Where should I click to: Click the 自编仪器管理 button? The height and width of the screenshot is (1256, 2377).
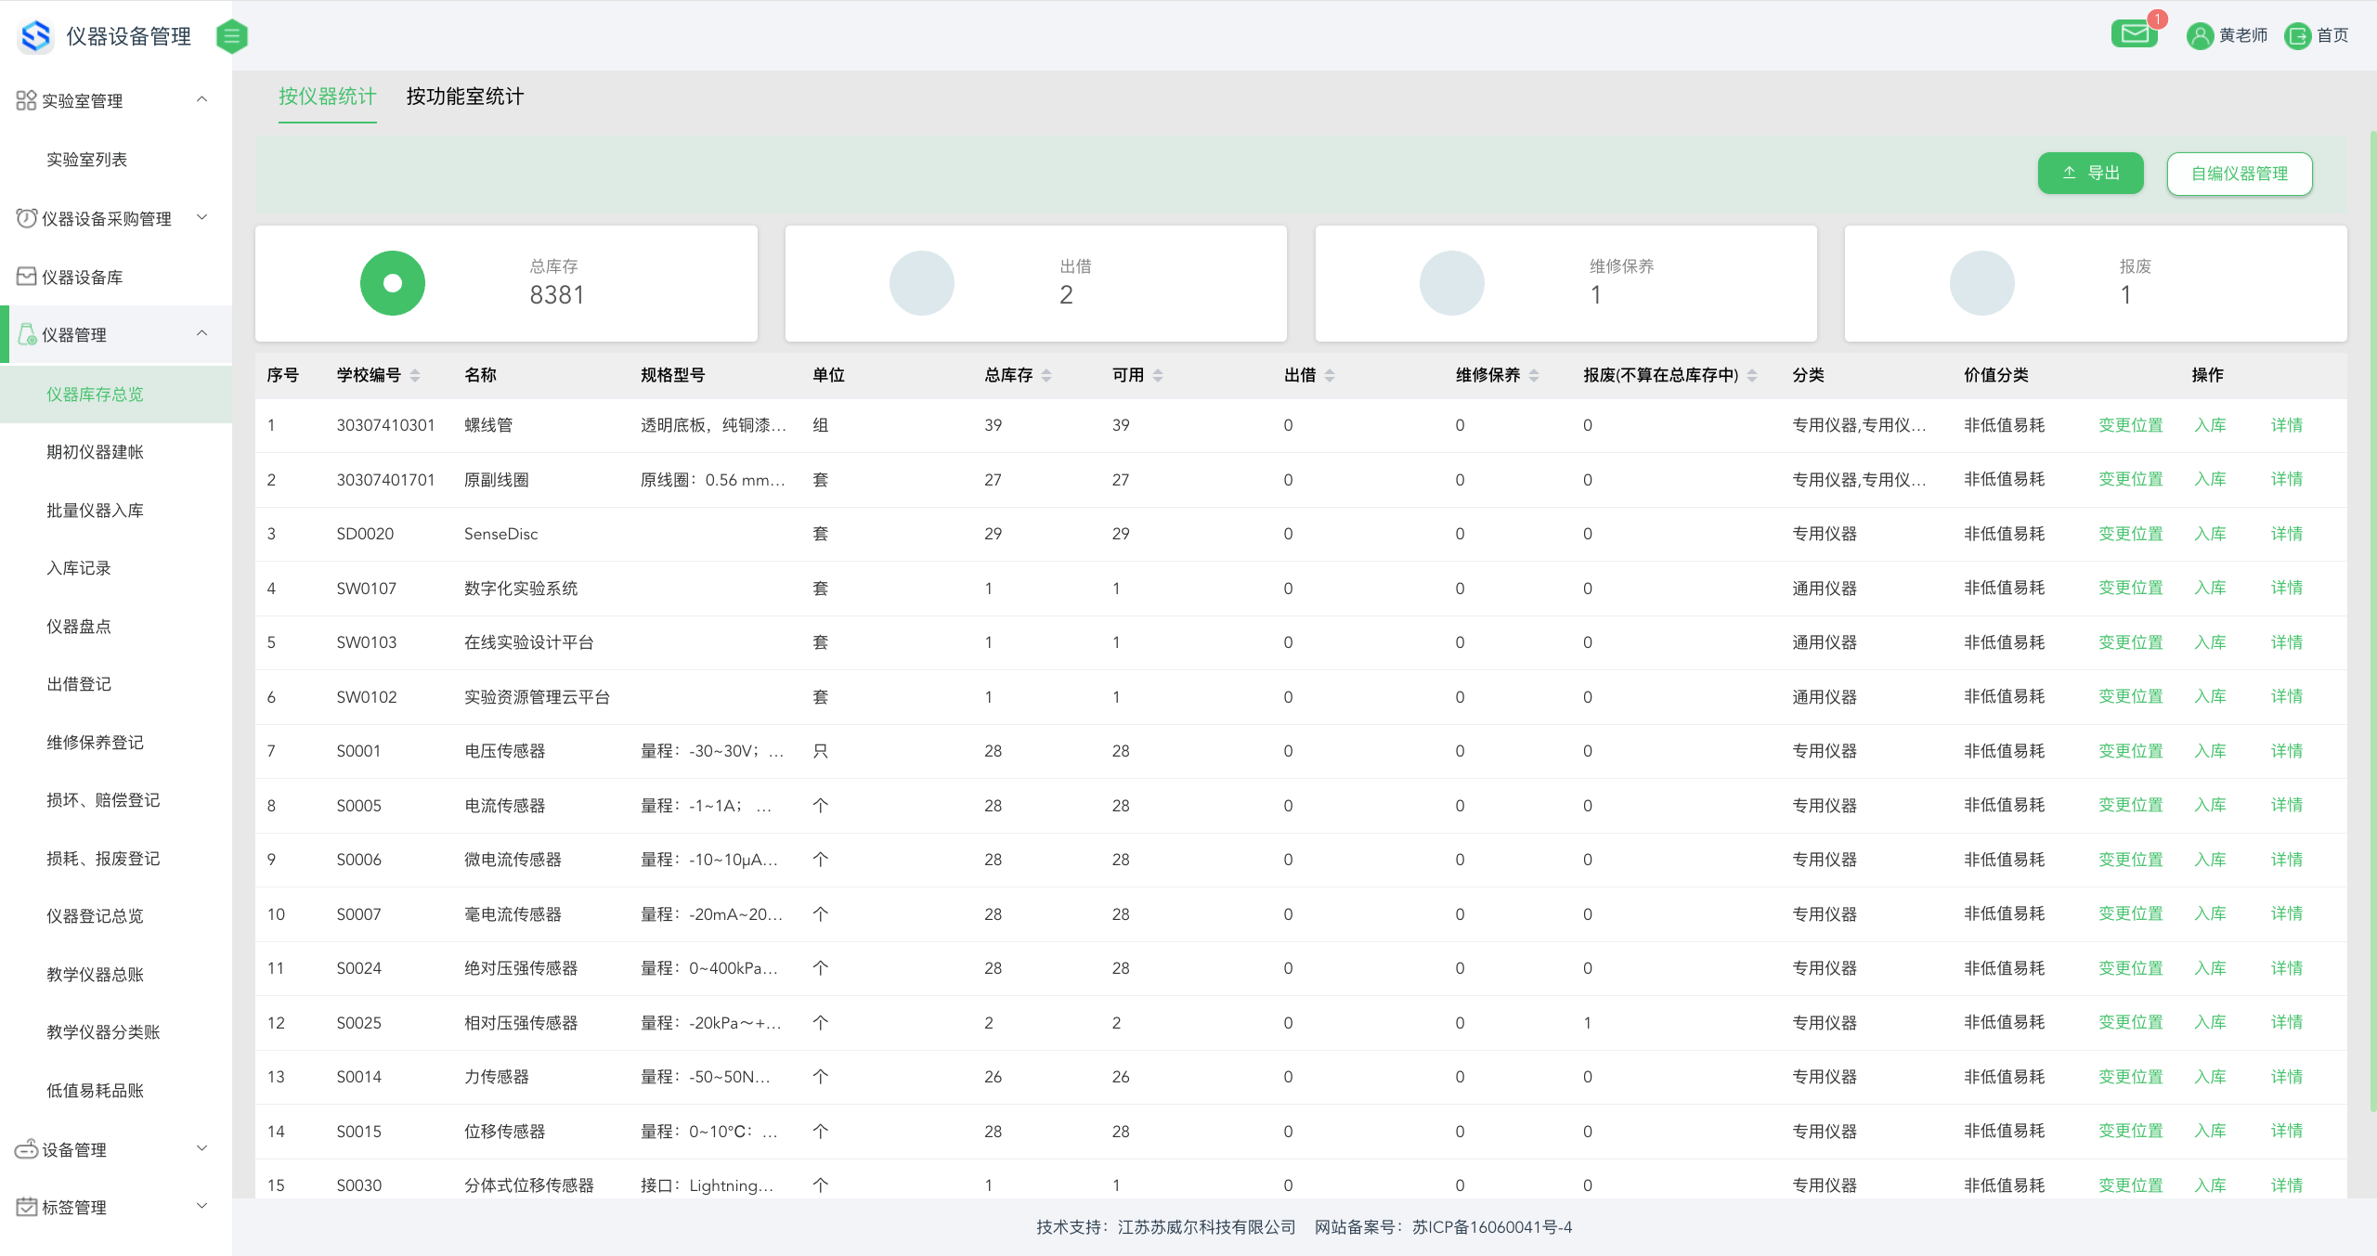pyautogui.click(x=2239, y=174)
